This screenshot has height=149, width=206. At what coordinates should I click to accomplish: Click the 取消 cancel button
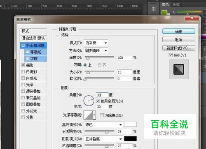tap(179, 40)
